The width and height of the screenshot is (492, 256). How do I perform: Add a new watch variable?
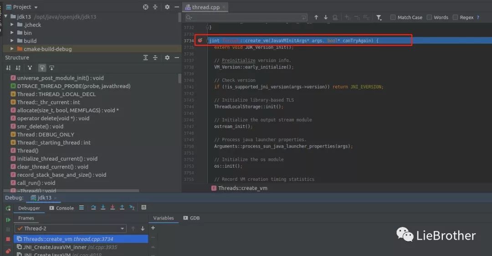[x=153, y=228]
